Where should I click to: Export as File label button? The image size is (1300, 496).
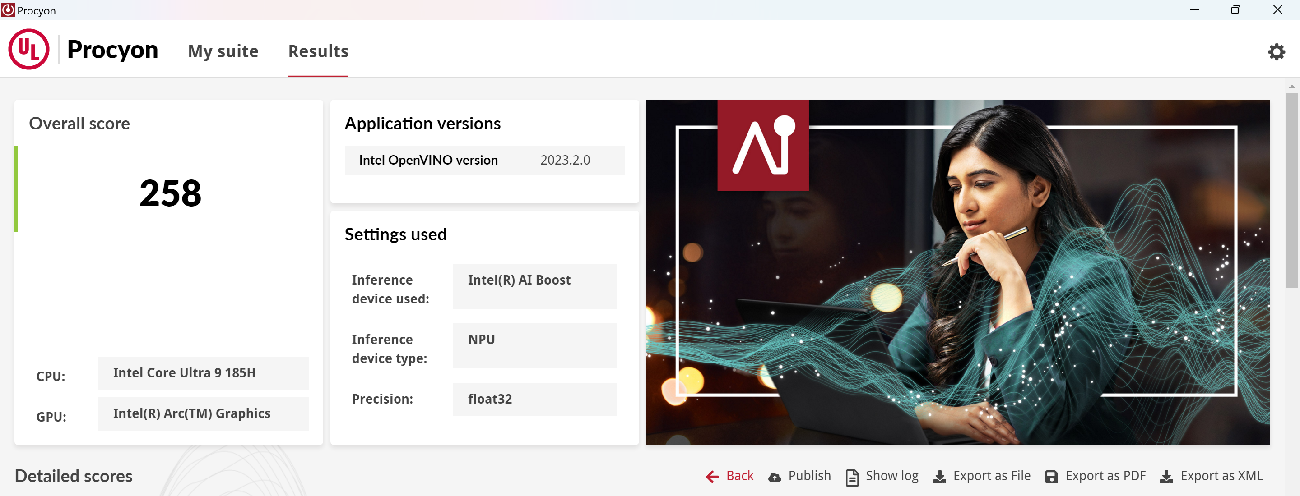pyautogui.click(x=992, y=476)
